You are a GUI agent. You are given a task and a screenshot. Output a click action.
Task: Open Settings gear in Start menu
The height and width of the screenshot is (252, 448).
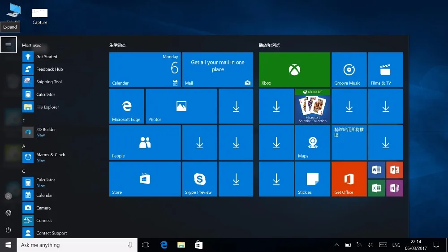tap(8, 213)
